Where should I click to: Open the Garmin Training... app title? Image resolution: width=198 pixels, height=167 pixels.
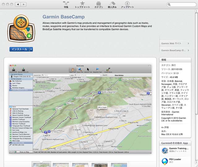pos(179,148)
